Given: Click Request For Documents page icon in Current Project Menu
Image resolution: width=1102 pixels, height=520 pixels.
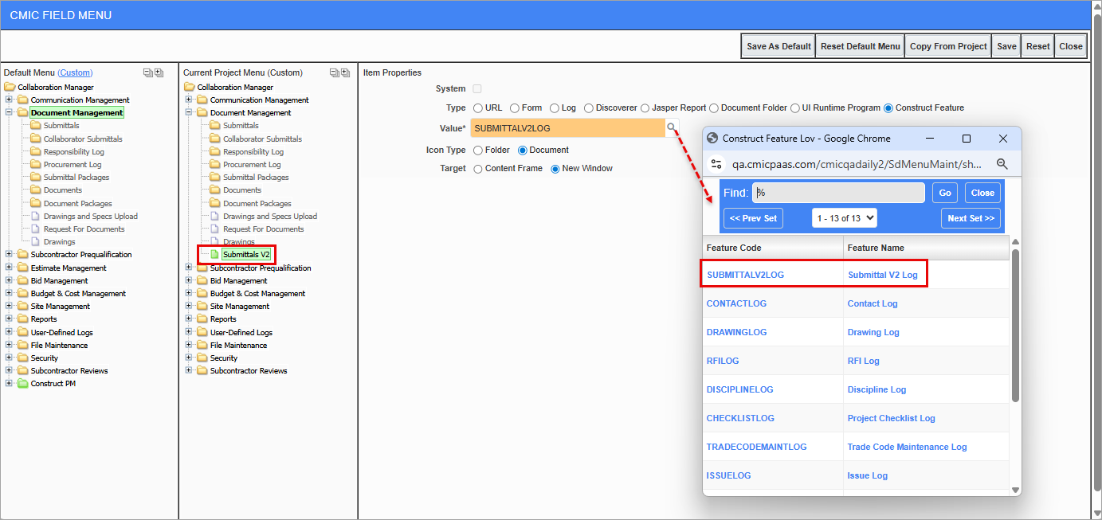Looking at the screenshot, I should (215, 229).
